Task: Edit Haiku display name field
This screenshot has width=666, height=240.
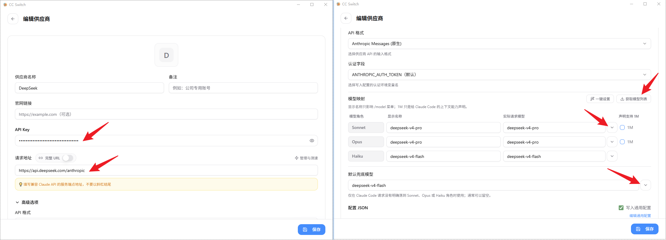Action: pos(444,156)
